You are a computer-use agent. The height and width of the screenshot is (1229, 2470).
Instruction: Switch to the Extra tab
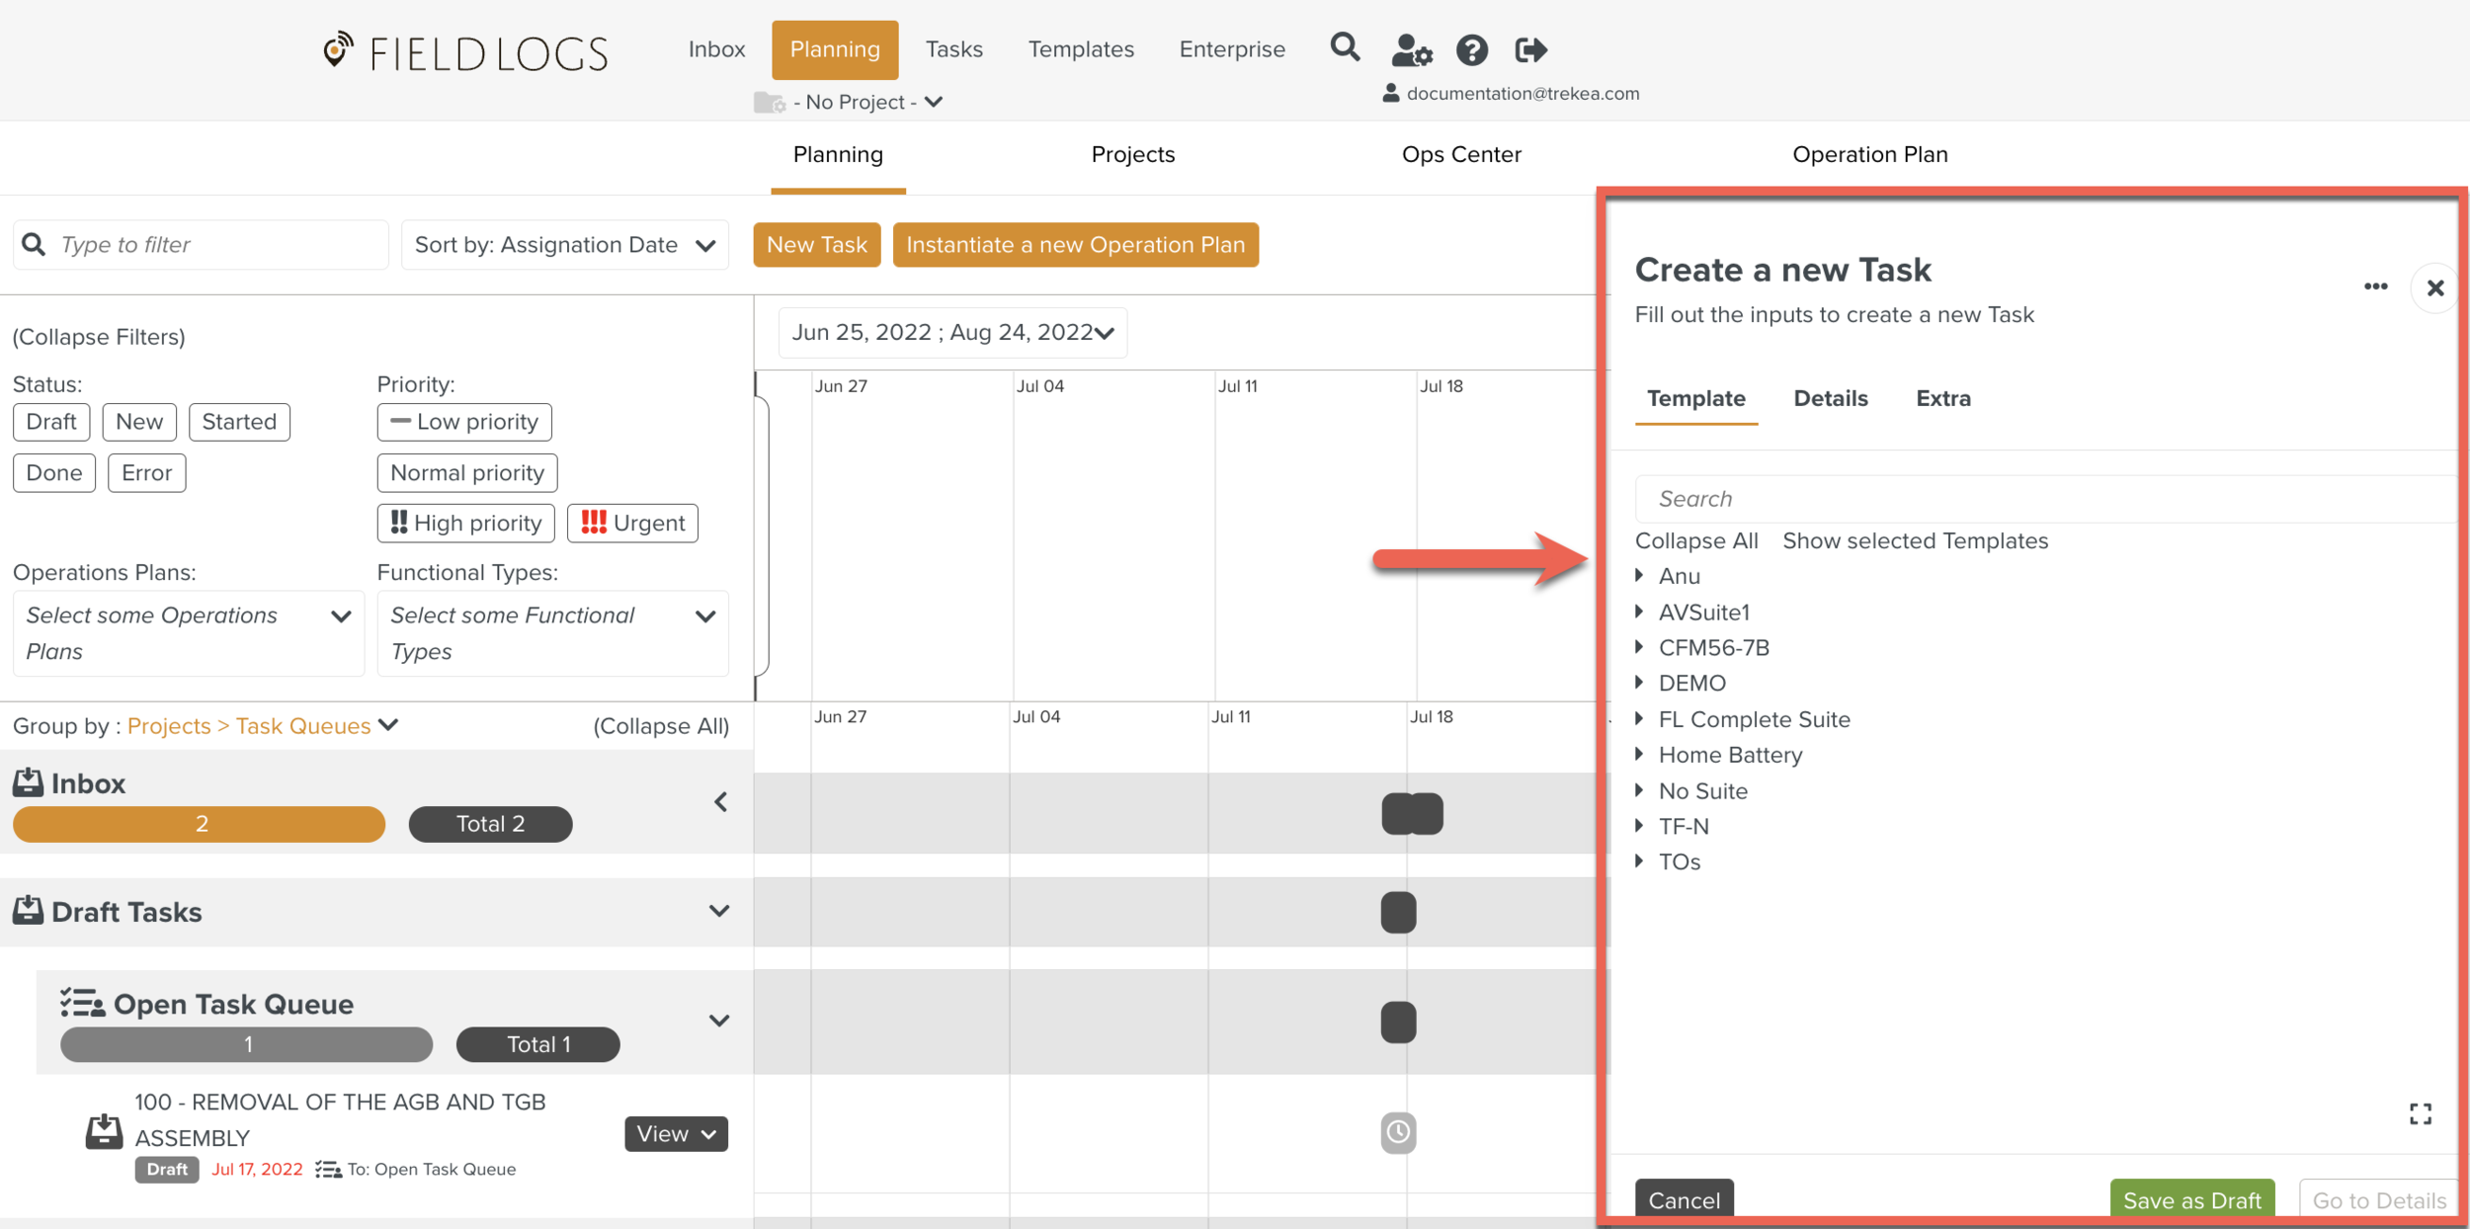(x=1942, y=398)
